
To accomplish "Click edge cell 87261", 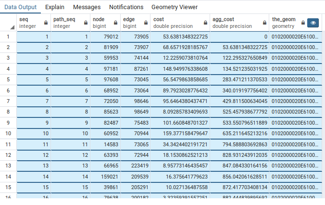I will point(136,69).
